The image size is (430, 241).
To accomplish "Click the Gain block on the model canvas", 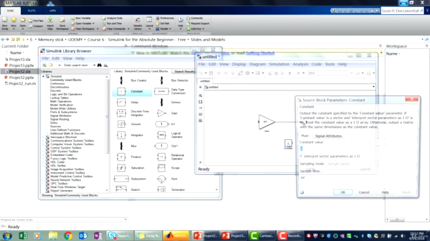I will 266,122.
